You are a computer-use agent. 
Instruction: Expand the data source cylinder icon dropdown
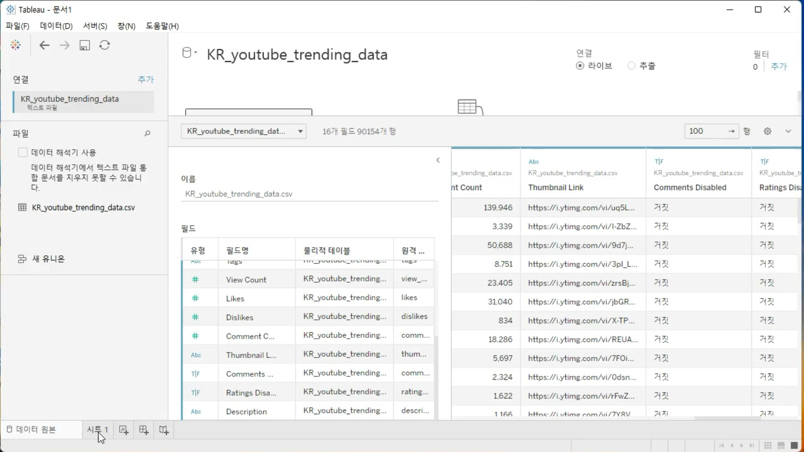[189, 53]
